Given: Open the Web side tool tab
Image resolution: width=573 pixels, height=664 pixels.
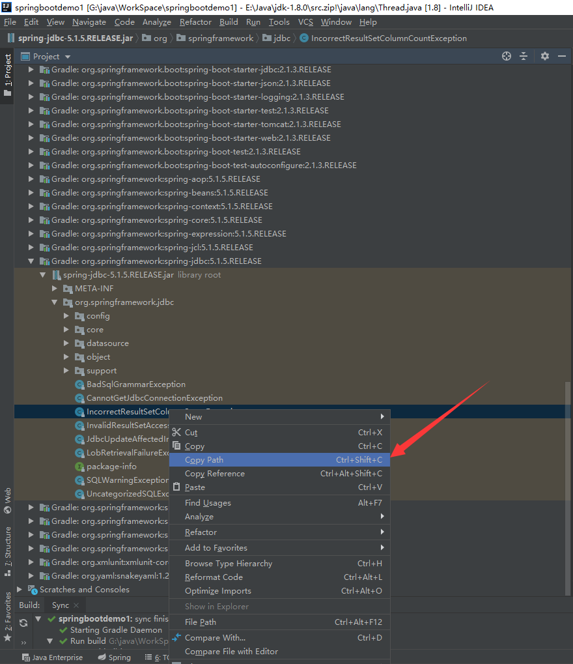Looking at the screenshot, I should pos(8,500).
